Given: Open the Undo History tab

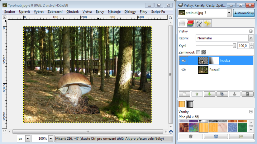Looking at the screenshot, I should point(207,23).
